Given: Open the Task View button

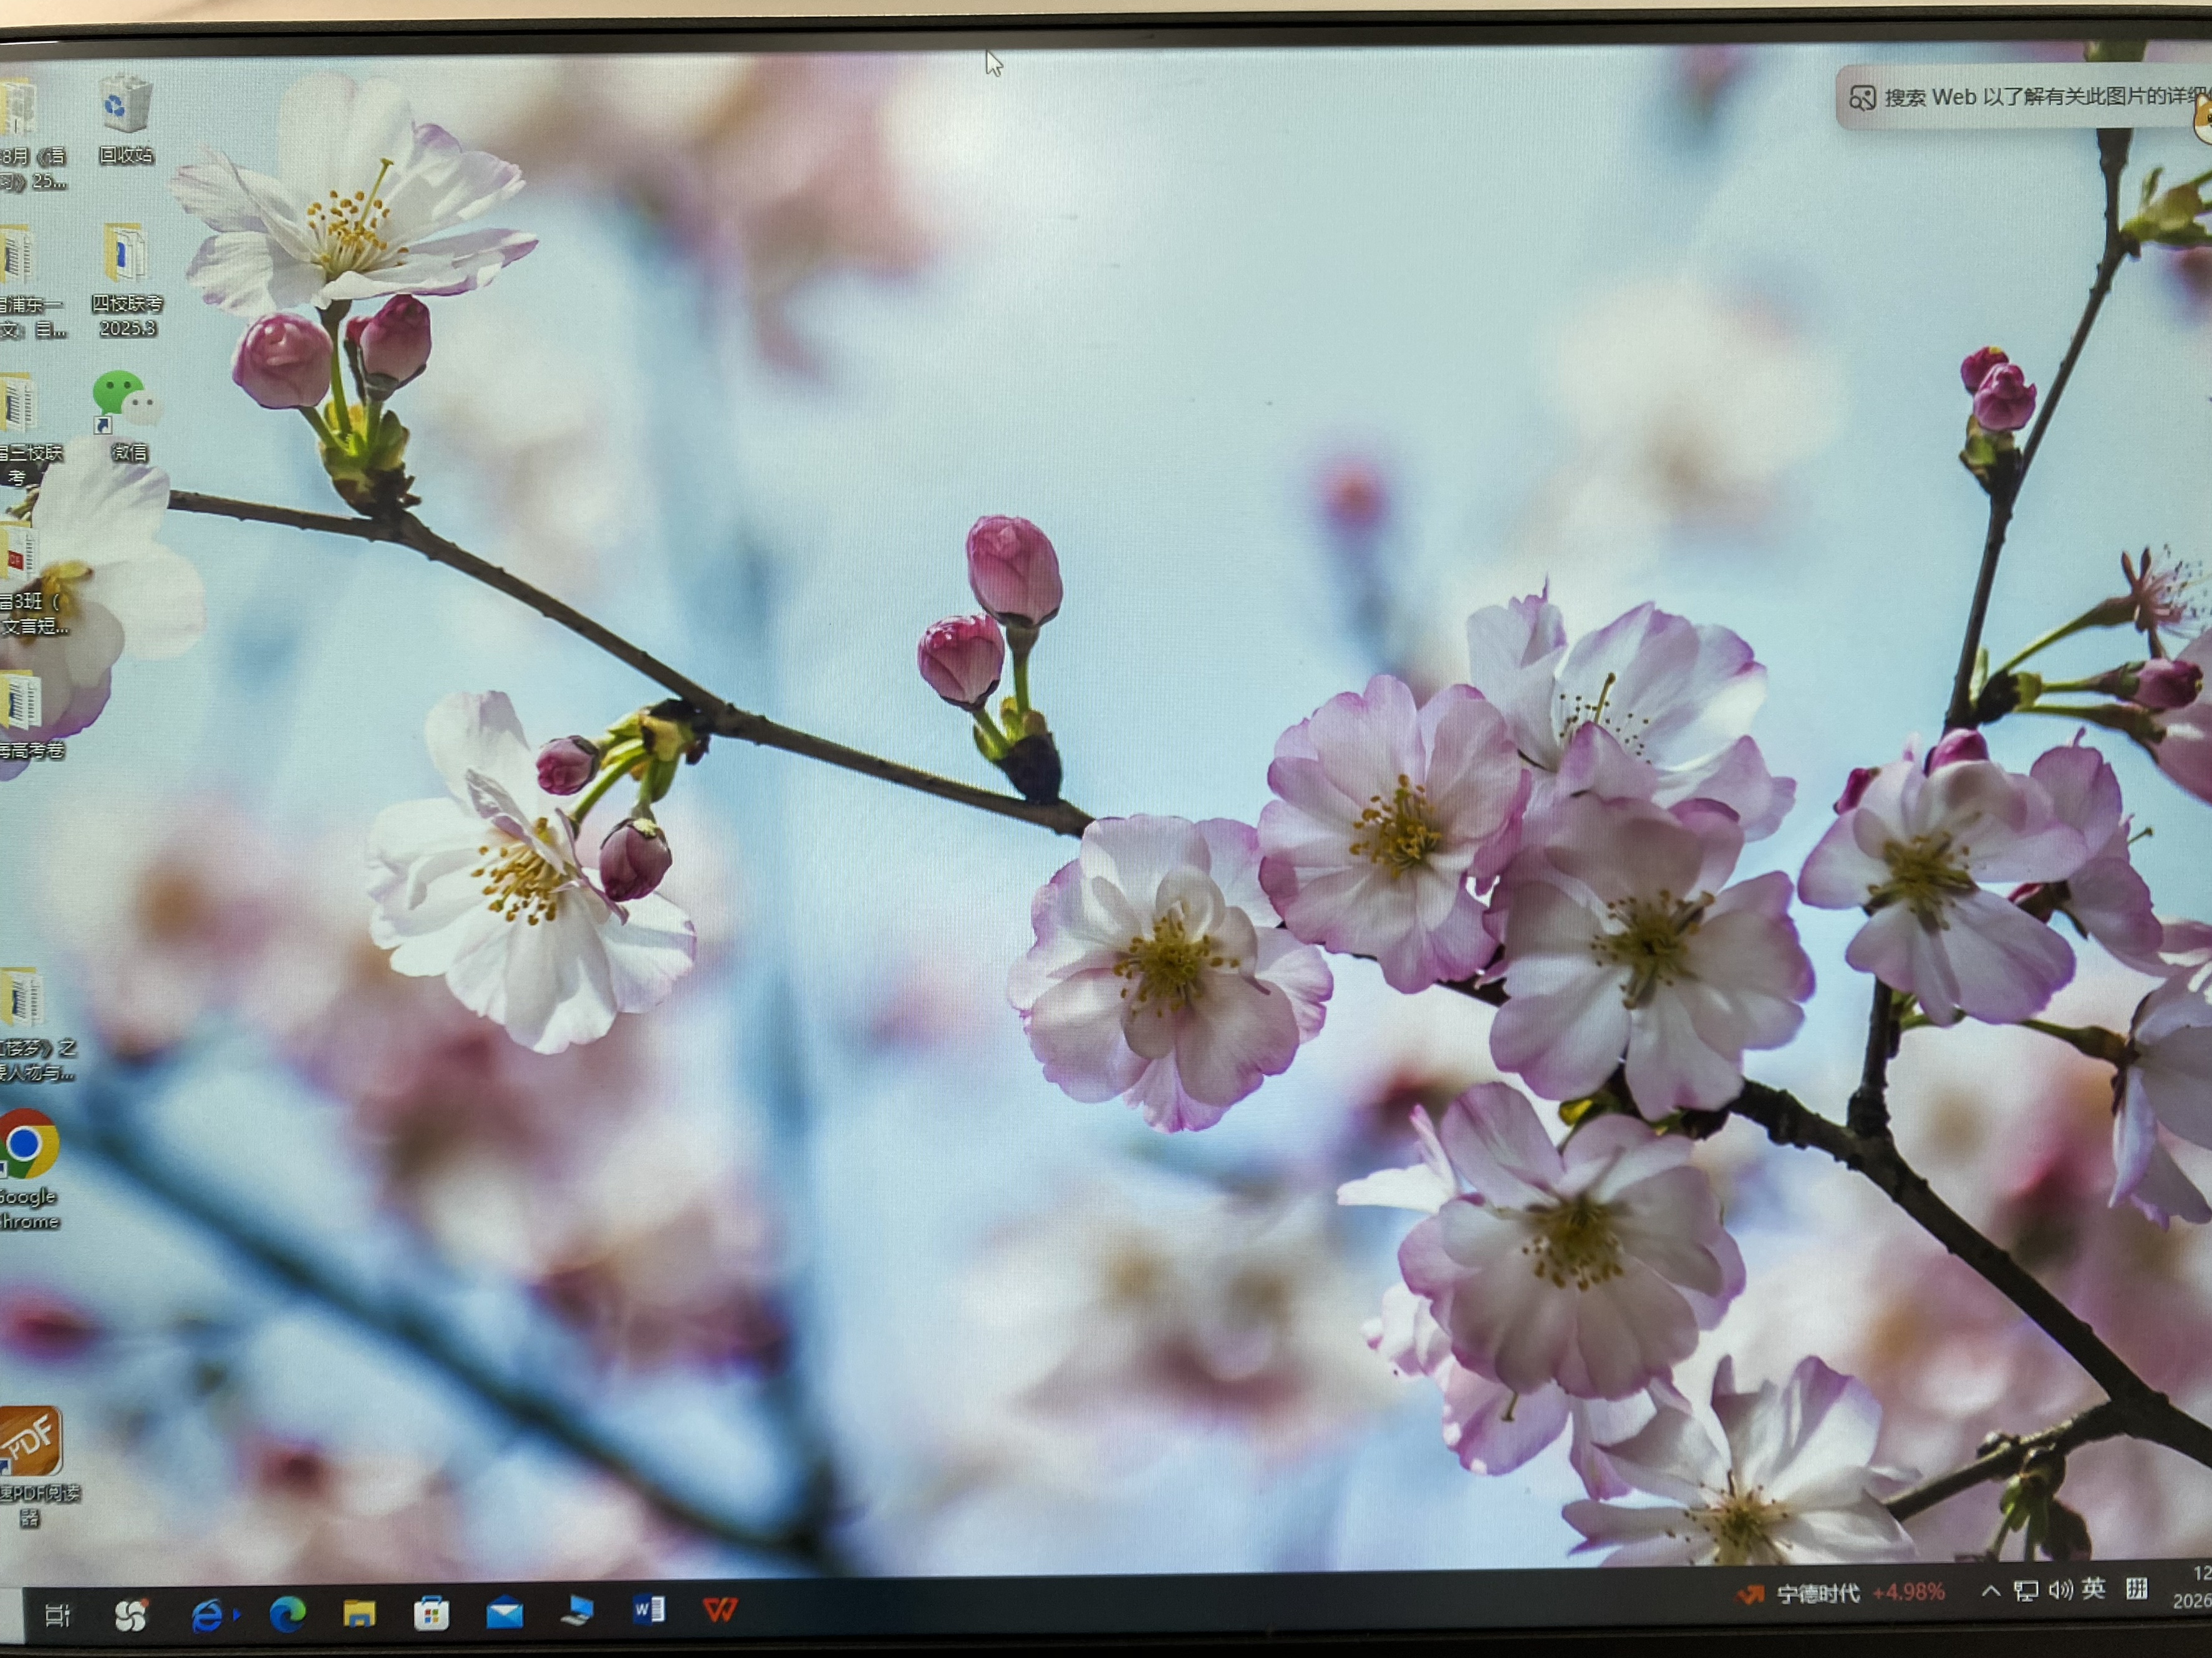Looking at the screenshot, I should (57, 1615).
